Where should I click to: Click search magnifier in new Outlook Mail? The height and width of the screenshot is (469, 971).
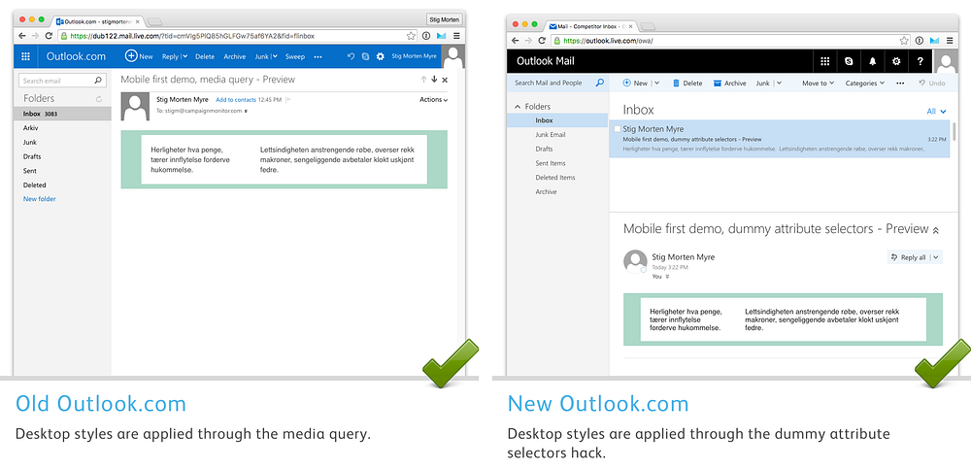click(599, 83)
